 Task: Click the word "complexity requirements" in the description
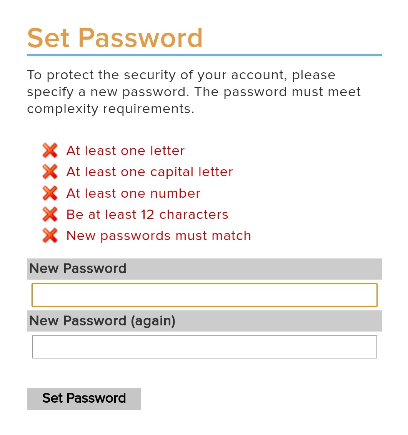(x=111, y=109)
